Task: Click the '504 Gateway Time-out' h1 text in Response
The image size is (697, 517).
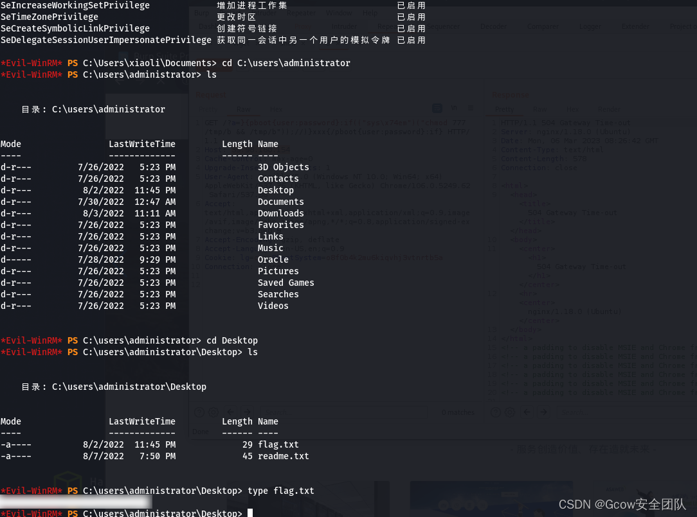Action: click(x=581, y=267)
